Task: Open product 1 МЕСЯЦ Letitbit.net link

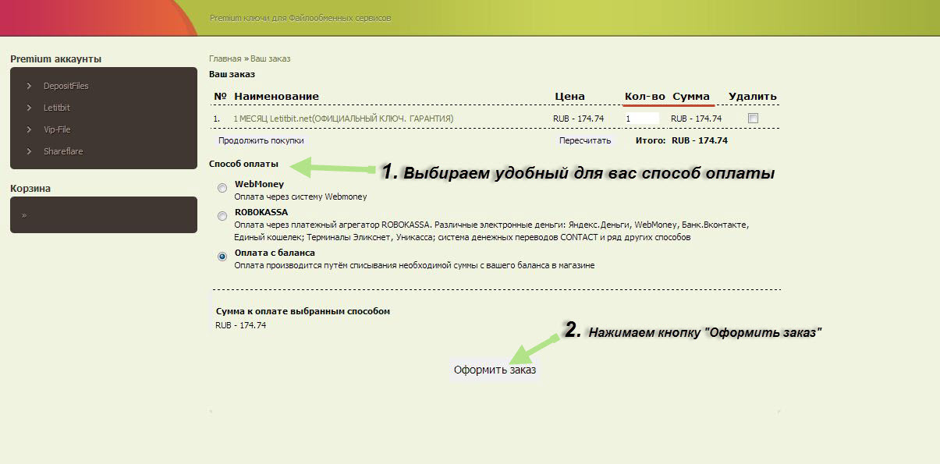Action: tap(343, 119)
